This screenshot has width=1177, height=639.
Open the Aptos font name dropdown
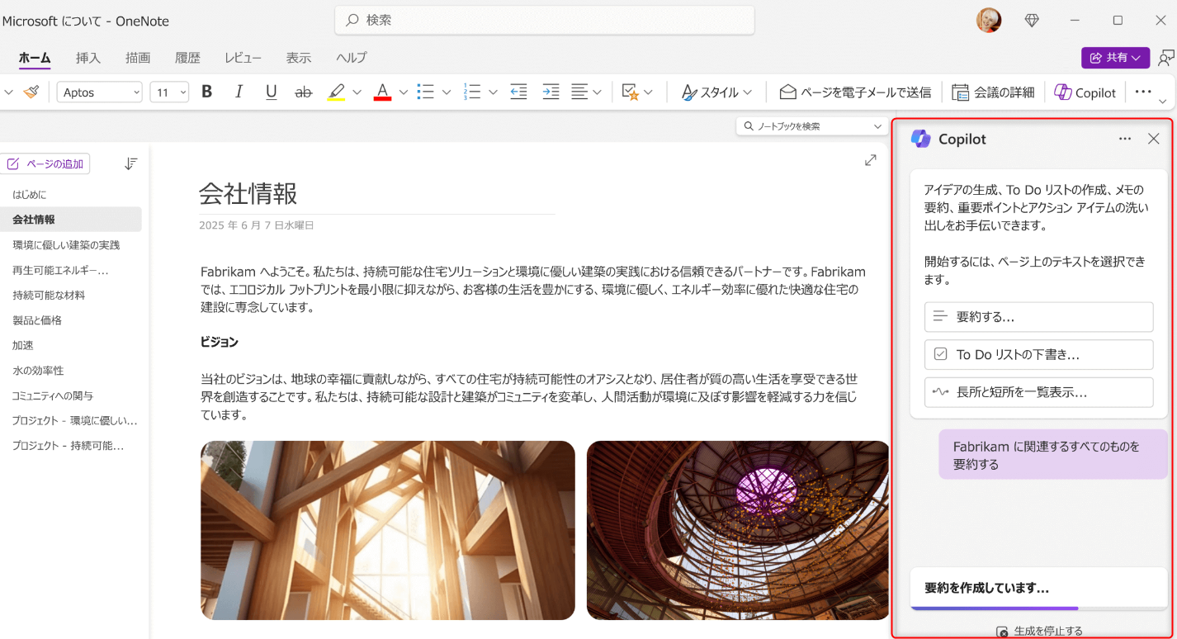[100, 92]
